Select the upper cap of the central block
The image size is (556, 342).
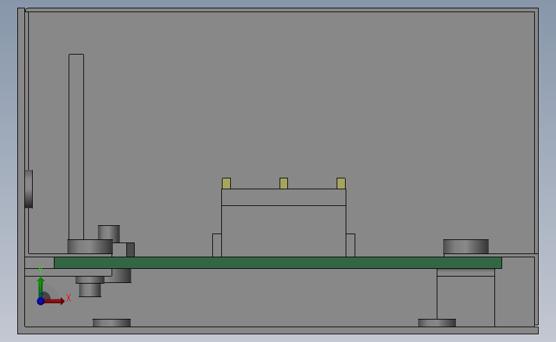tap(283, 197)
